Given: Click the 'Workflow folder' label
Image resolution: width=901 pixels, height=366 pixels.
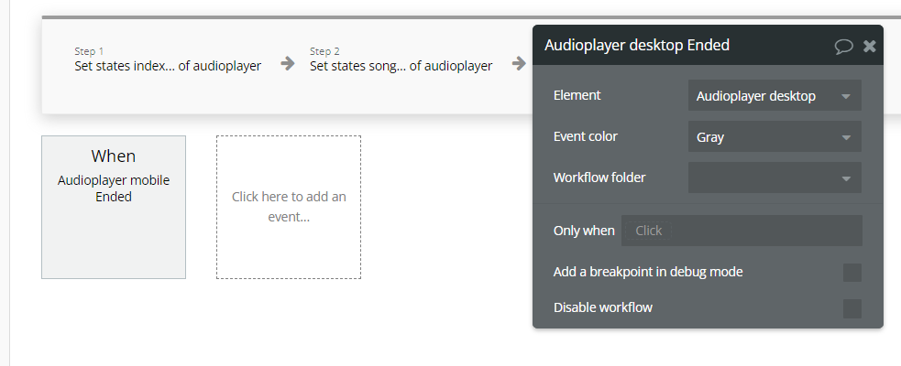Looking at the screenshot, I should click(x=599, y=177).
